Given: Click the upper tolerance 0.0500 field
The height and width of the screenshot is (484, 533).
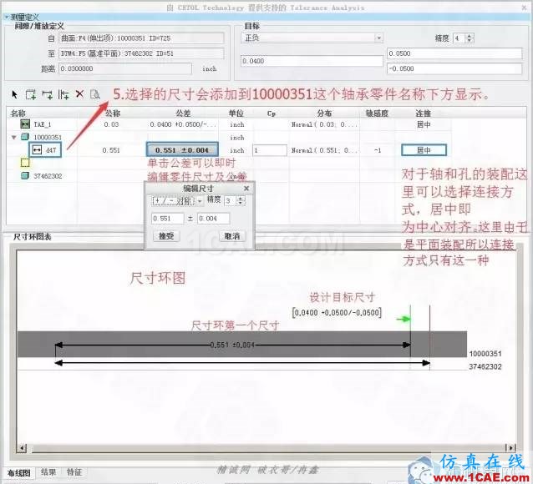Looking at the screenshot, I should click(454, 53).
